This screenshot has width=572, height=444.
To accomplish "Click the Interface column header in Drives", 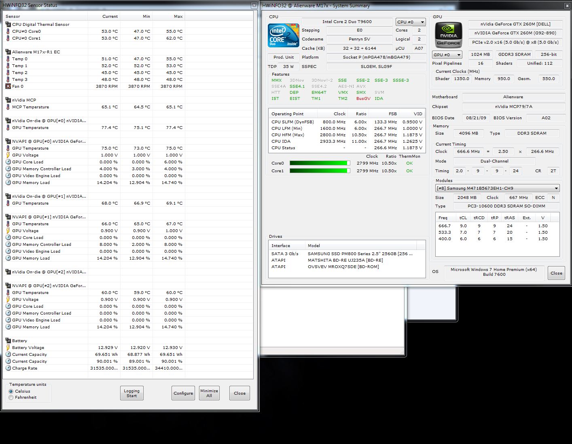I will tap(286, 245).
